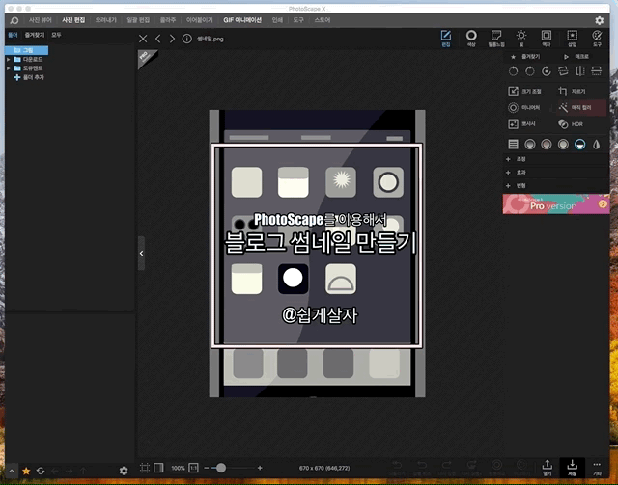Open the 스토어 tab
This screenshot has width=618, height=485.
(x=322, y=20)
